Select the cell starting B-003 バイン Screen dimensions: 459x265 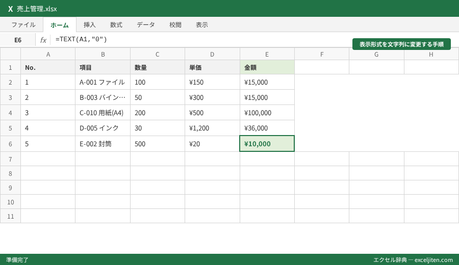click(x=103, y=97)
